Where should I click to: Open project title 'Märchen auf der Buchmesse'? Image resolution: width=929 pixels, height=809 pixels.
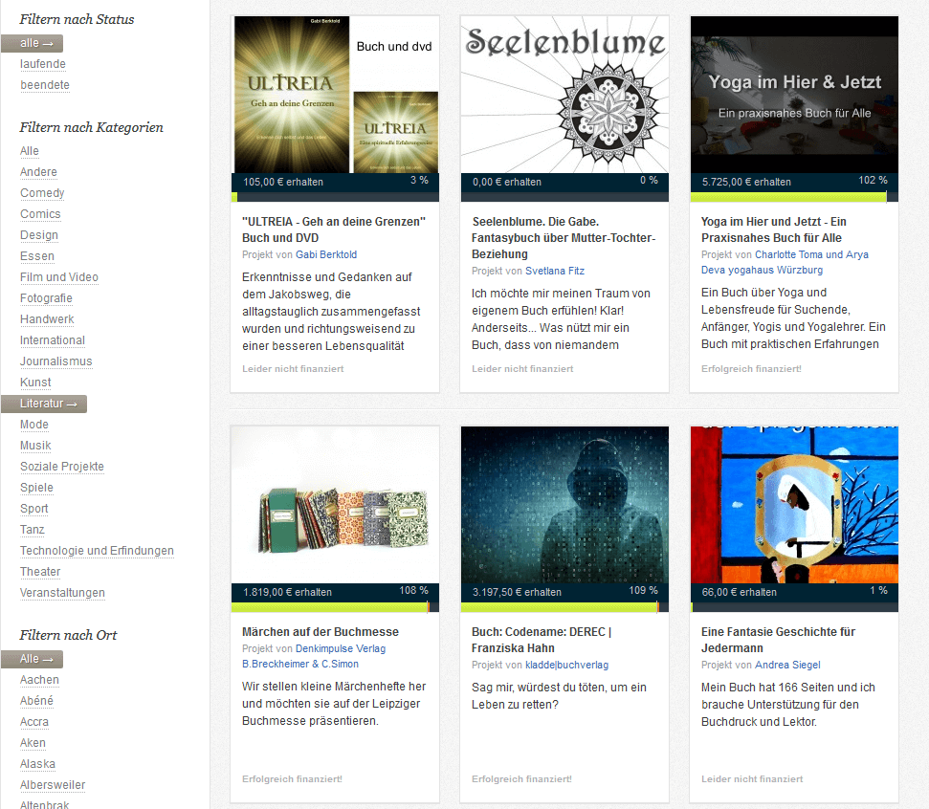click(321, 632)
